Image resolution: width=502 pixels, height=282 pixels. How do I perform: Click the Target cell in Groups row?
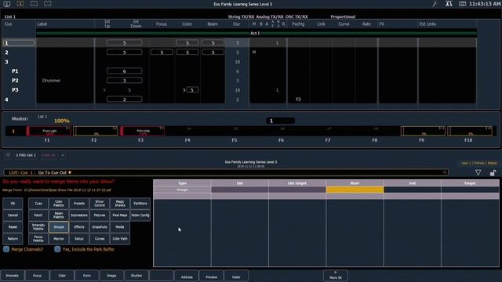470,190
